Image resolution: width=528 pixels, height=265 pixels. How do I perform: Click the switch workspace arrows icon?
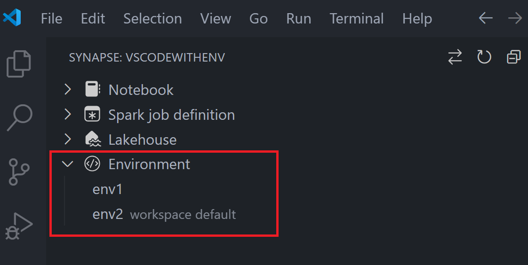point(455,57)
